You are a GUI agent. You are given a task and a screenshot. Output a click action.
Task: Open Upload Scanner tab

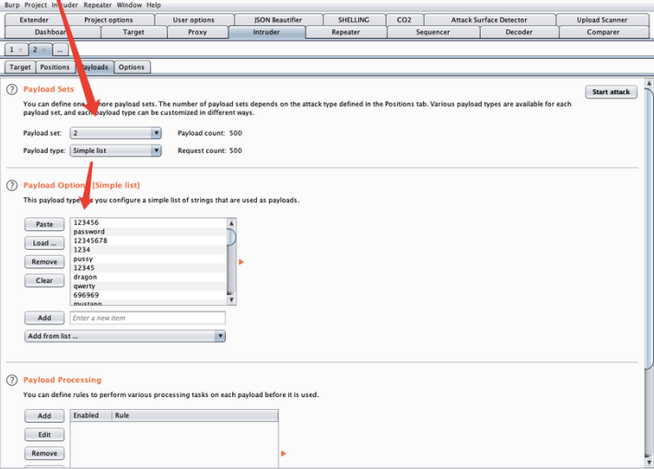point(601,19)
